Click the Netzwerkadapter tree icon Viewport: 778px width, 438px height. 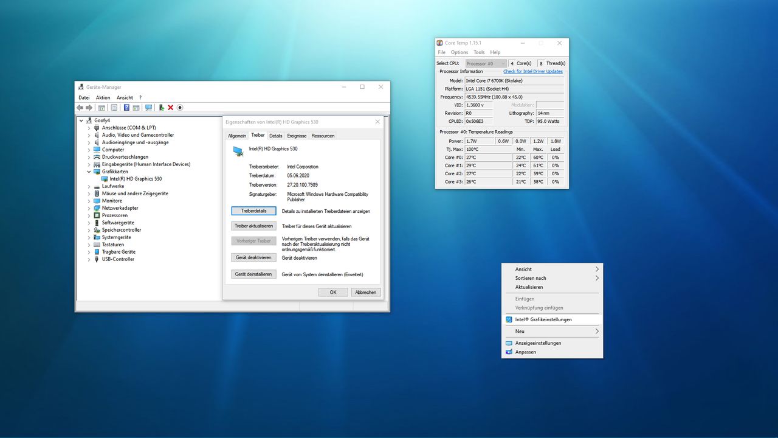click(97, 208)
